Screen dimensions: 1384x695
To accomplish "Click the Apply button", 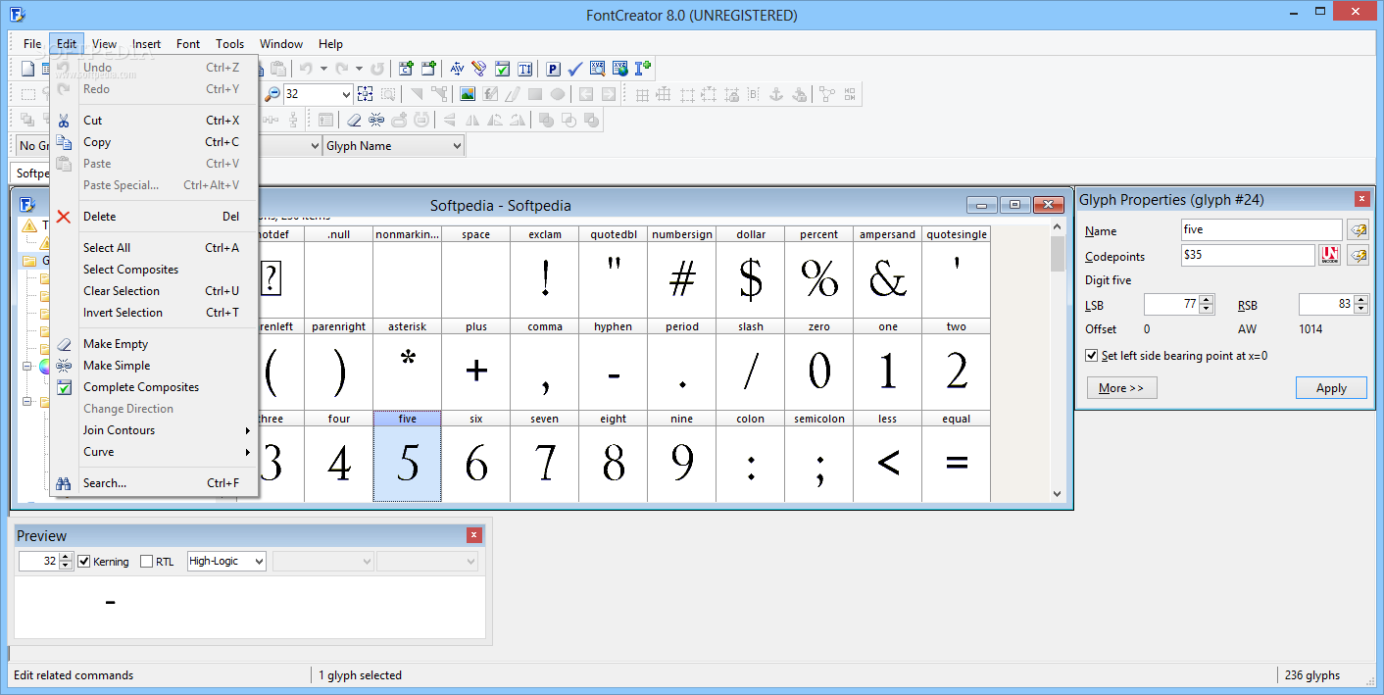I will pyautogui.click(x=1331, y=388).
